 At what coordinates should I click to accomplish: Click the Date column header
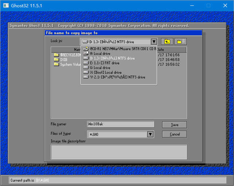(172, 49)
